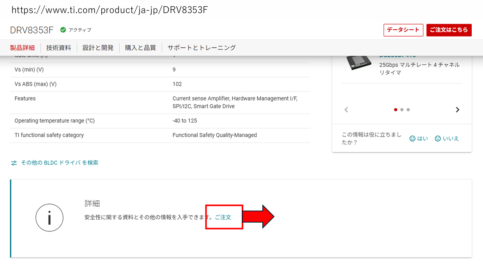Click the green アクティブ status check icon

pyautogui.click(x=63, y=30)
